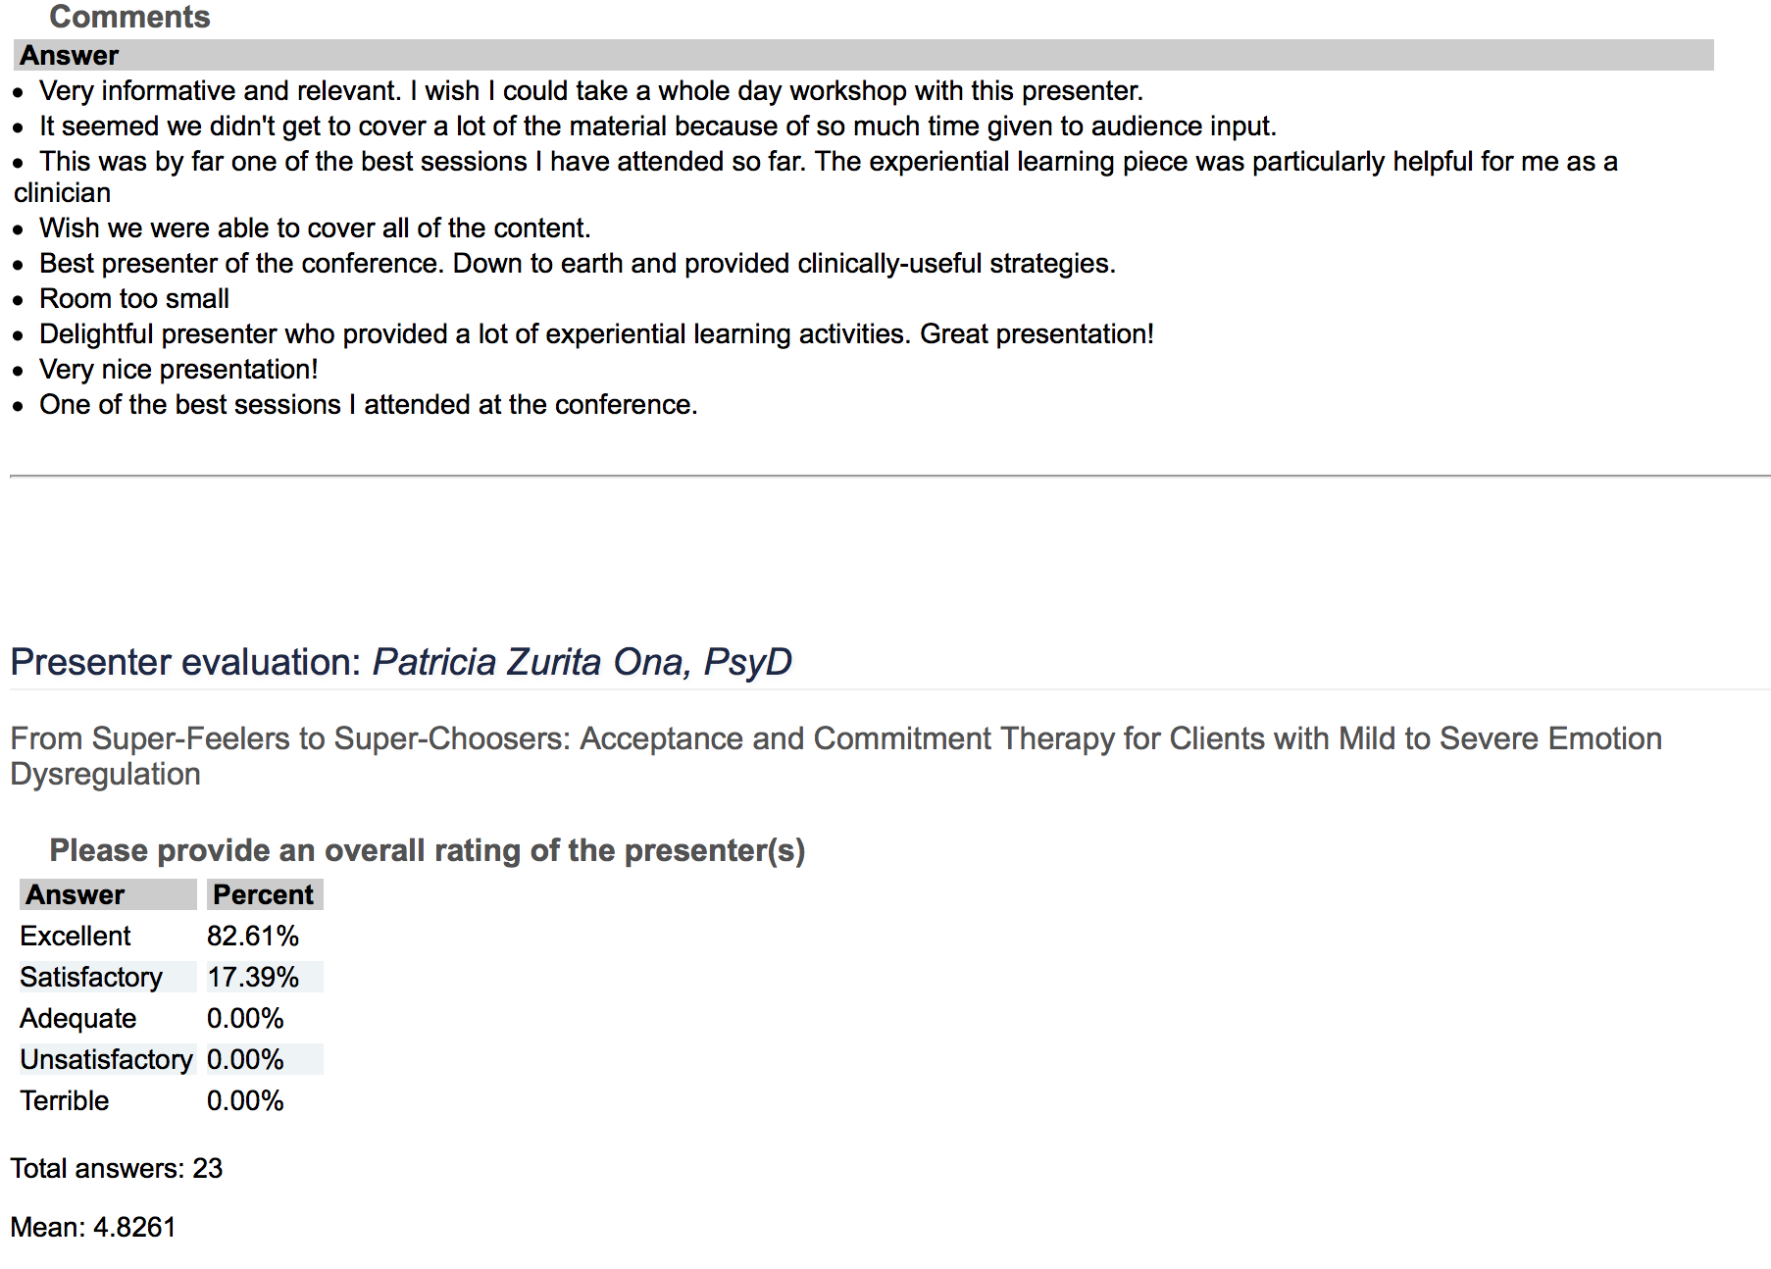Viewport: 1771px width, 1269px height.
Task: Click the Answer column header in rating table
Action: (108, 894)
